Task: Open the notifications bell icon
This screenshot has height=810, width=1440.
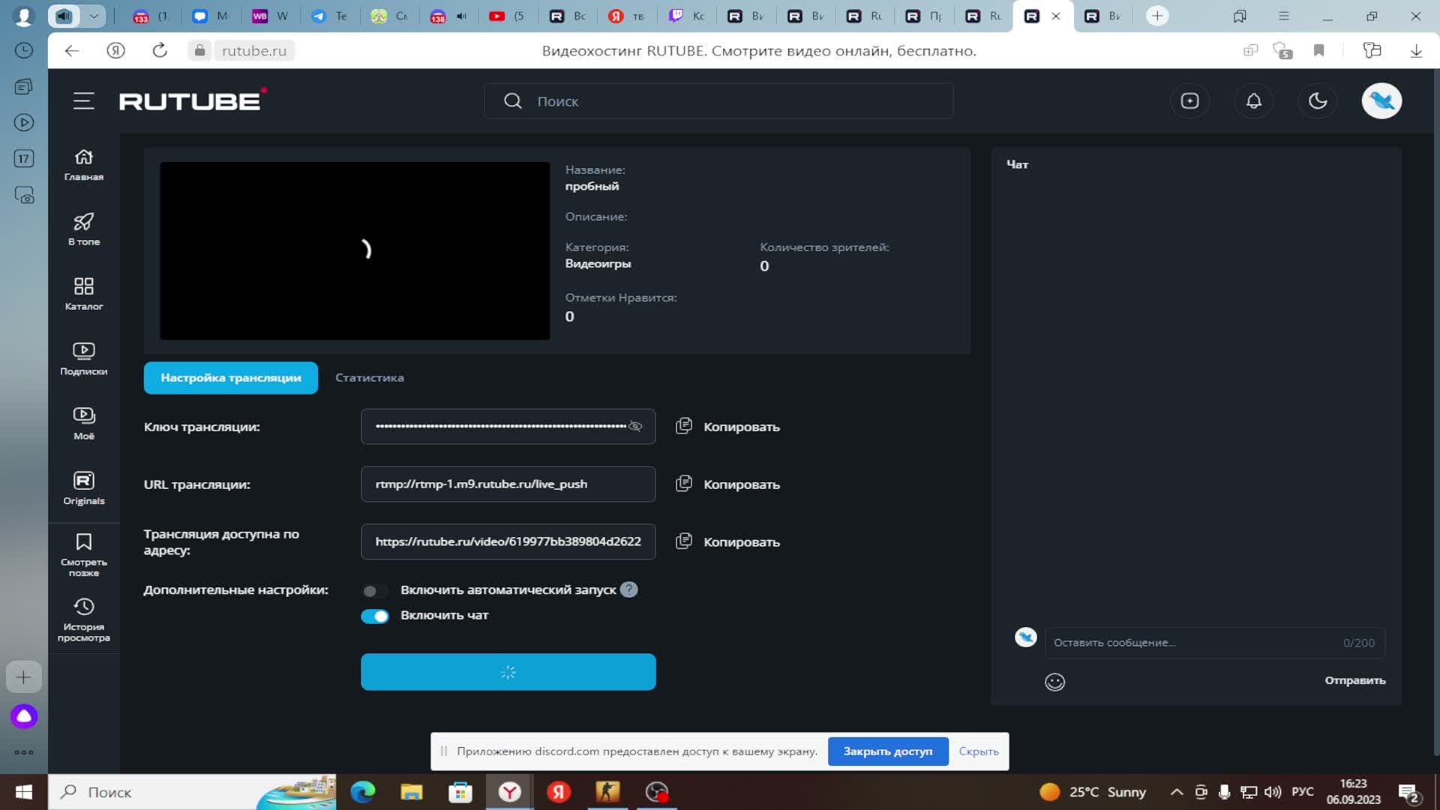Action: [x=1253, y=101]
